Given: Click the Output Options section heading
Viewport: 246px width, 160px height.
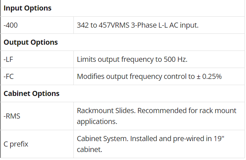Looking at the screenshot, I should [31, 42].
